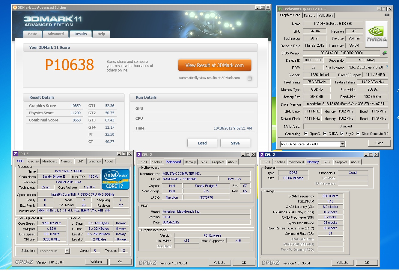Open the Validation tab in GPU-Z
399x271 pixels.
tap(326, 16)
